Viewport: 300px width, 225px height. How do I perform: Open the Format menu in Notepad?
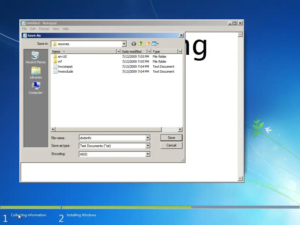point(44,29)
